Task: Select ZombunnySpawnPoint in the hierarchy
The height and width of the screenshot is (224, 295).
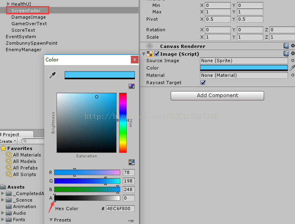Action: tap(31, 43)
